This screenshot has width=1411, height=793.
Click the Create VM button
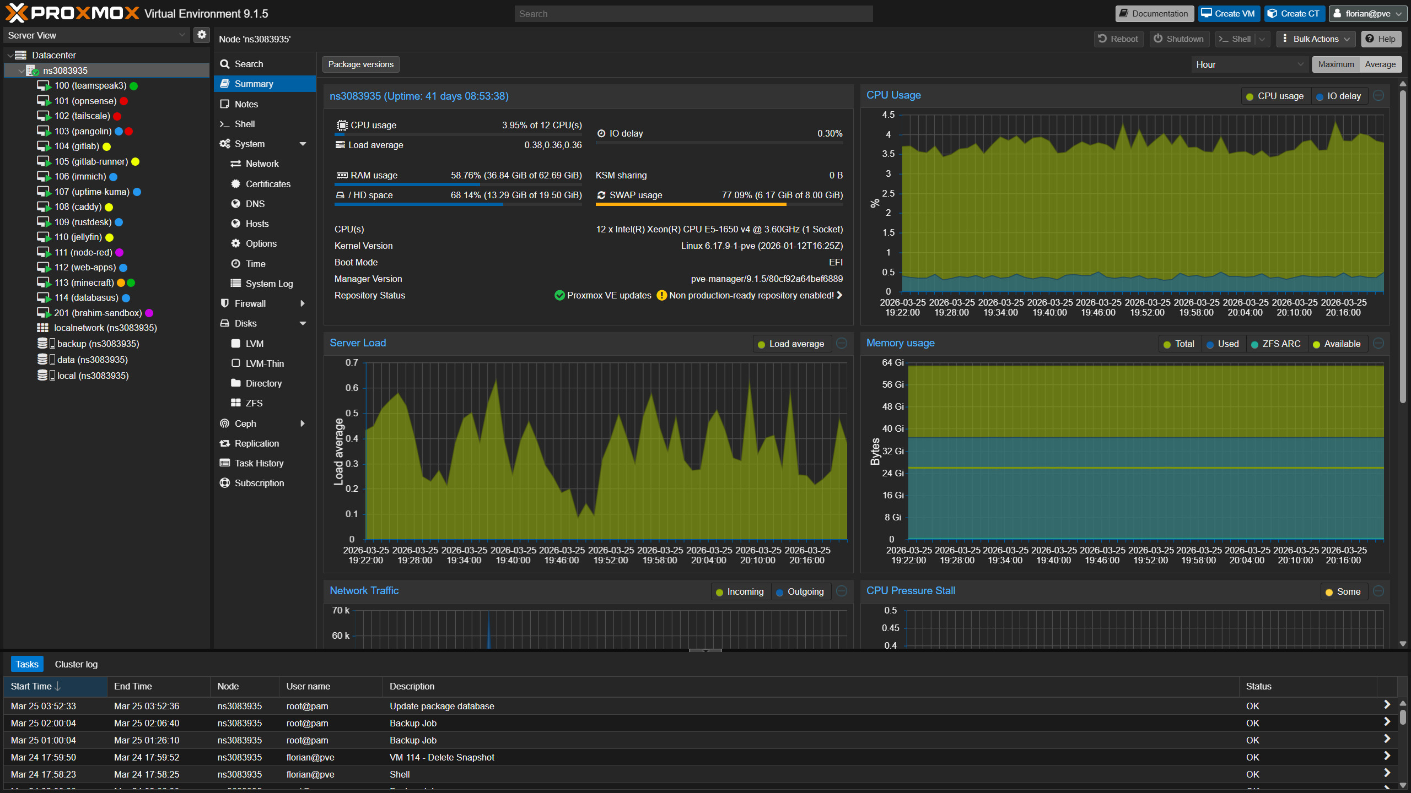[x=1229, y=13]
